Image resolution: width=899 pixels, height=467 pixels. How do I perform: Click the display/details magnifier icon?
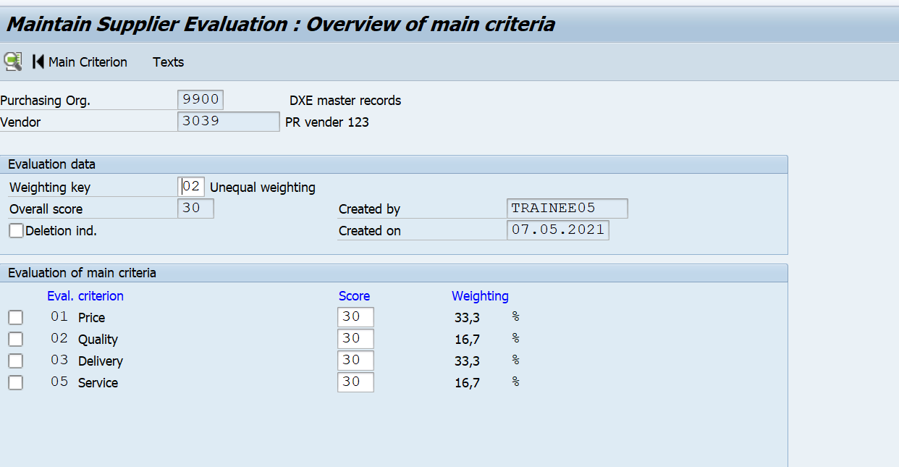(x=12, y=62)
